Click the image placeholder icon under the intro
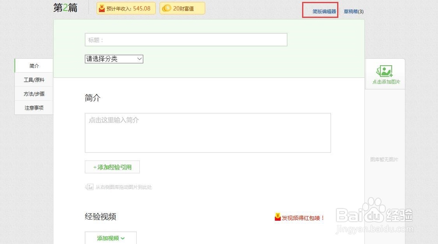 point(89,187)
